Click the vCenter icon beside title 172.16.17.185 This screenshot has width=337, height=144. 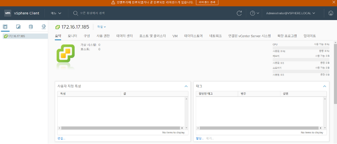click(x=57, y=27)
